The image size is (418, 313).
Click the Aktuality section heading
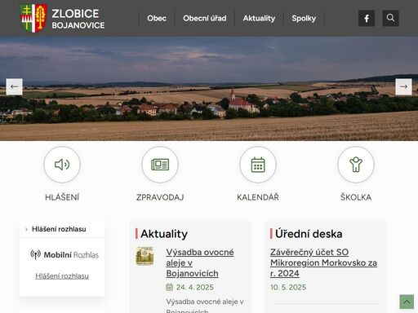164,234
